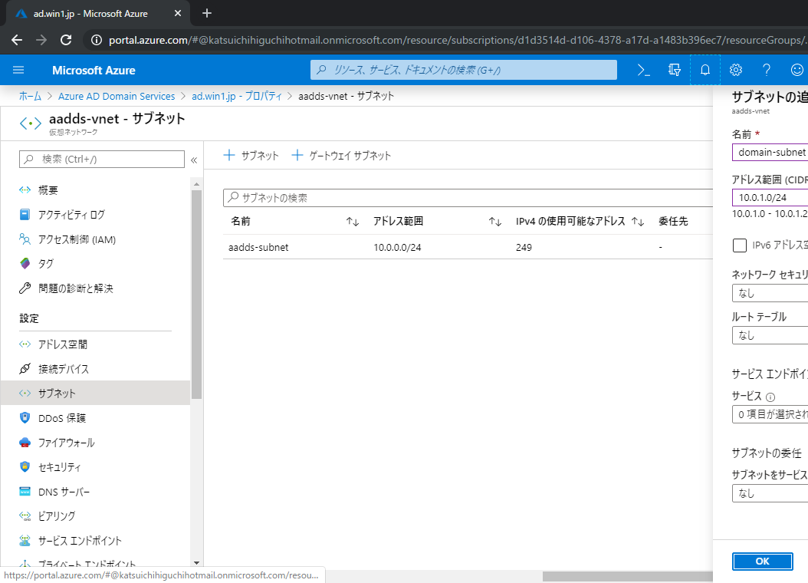
Task: Open the サービス endpoints dropdown
Action: 770,414
